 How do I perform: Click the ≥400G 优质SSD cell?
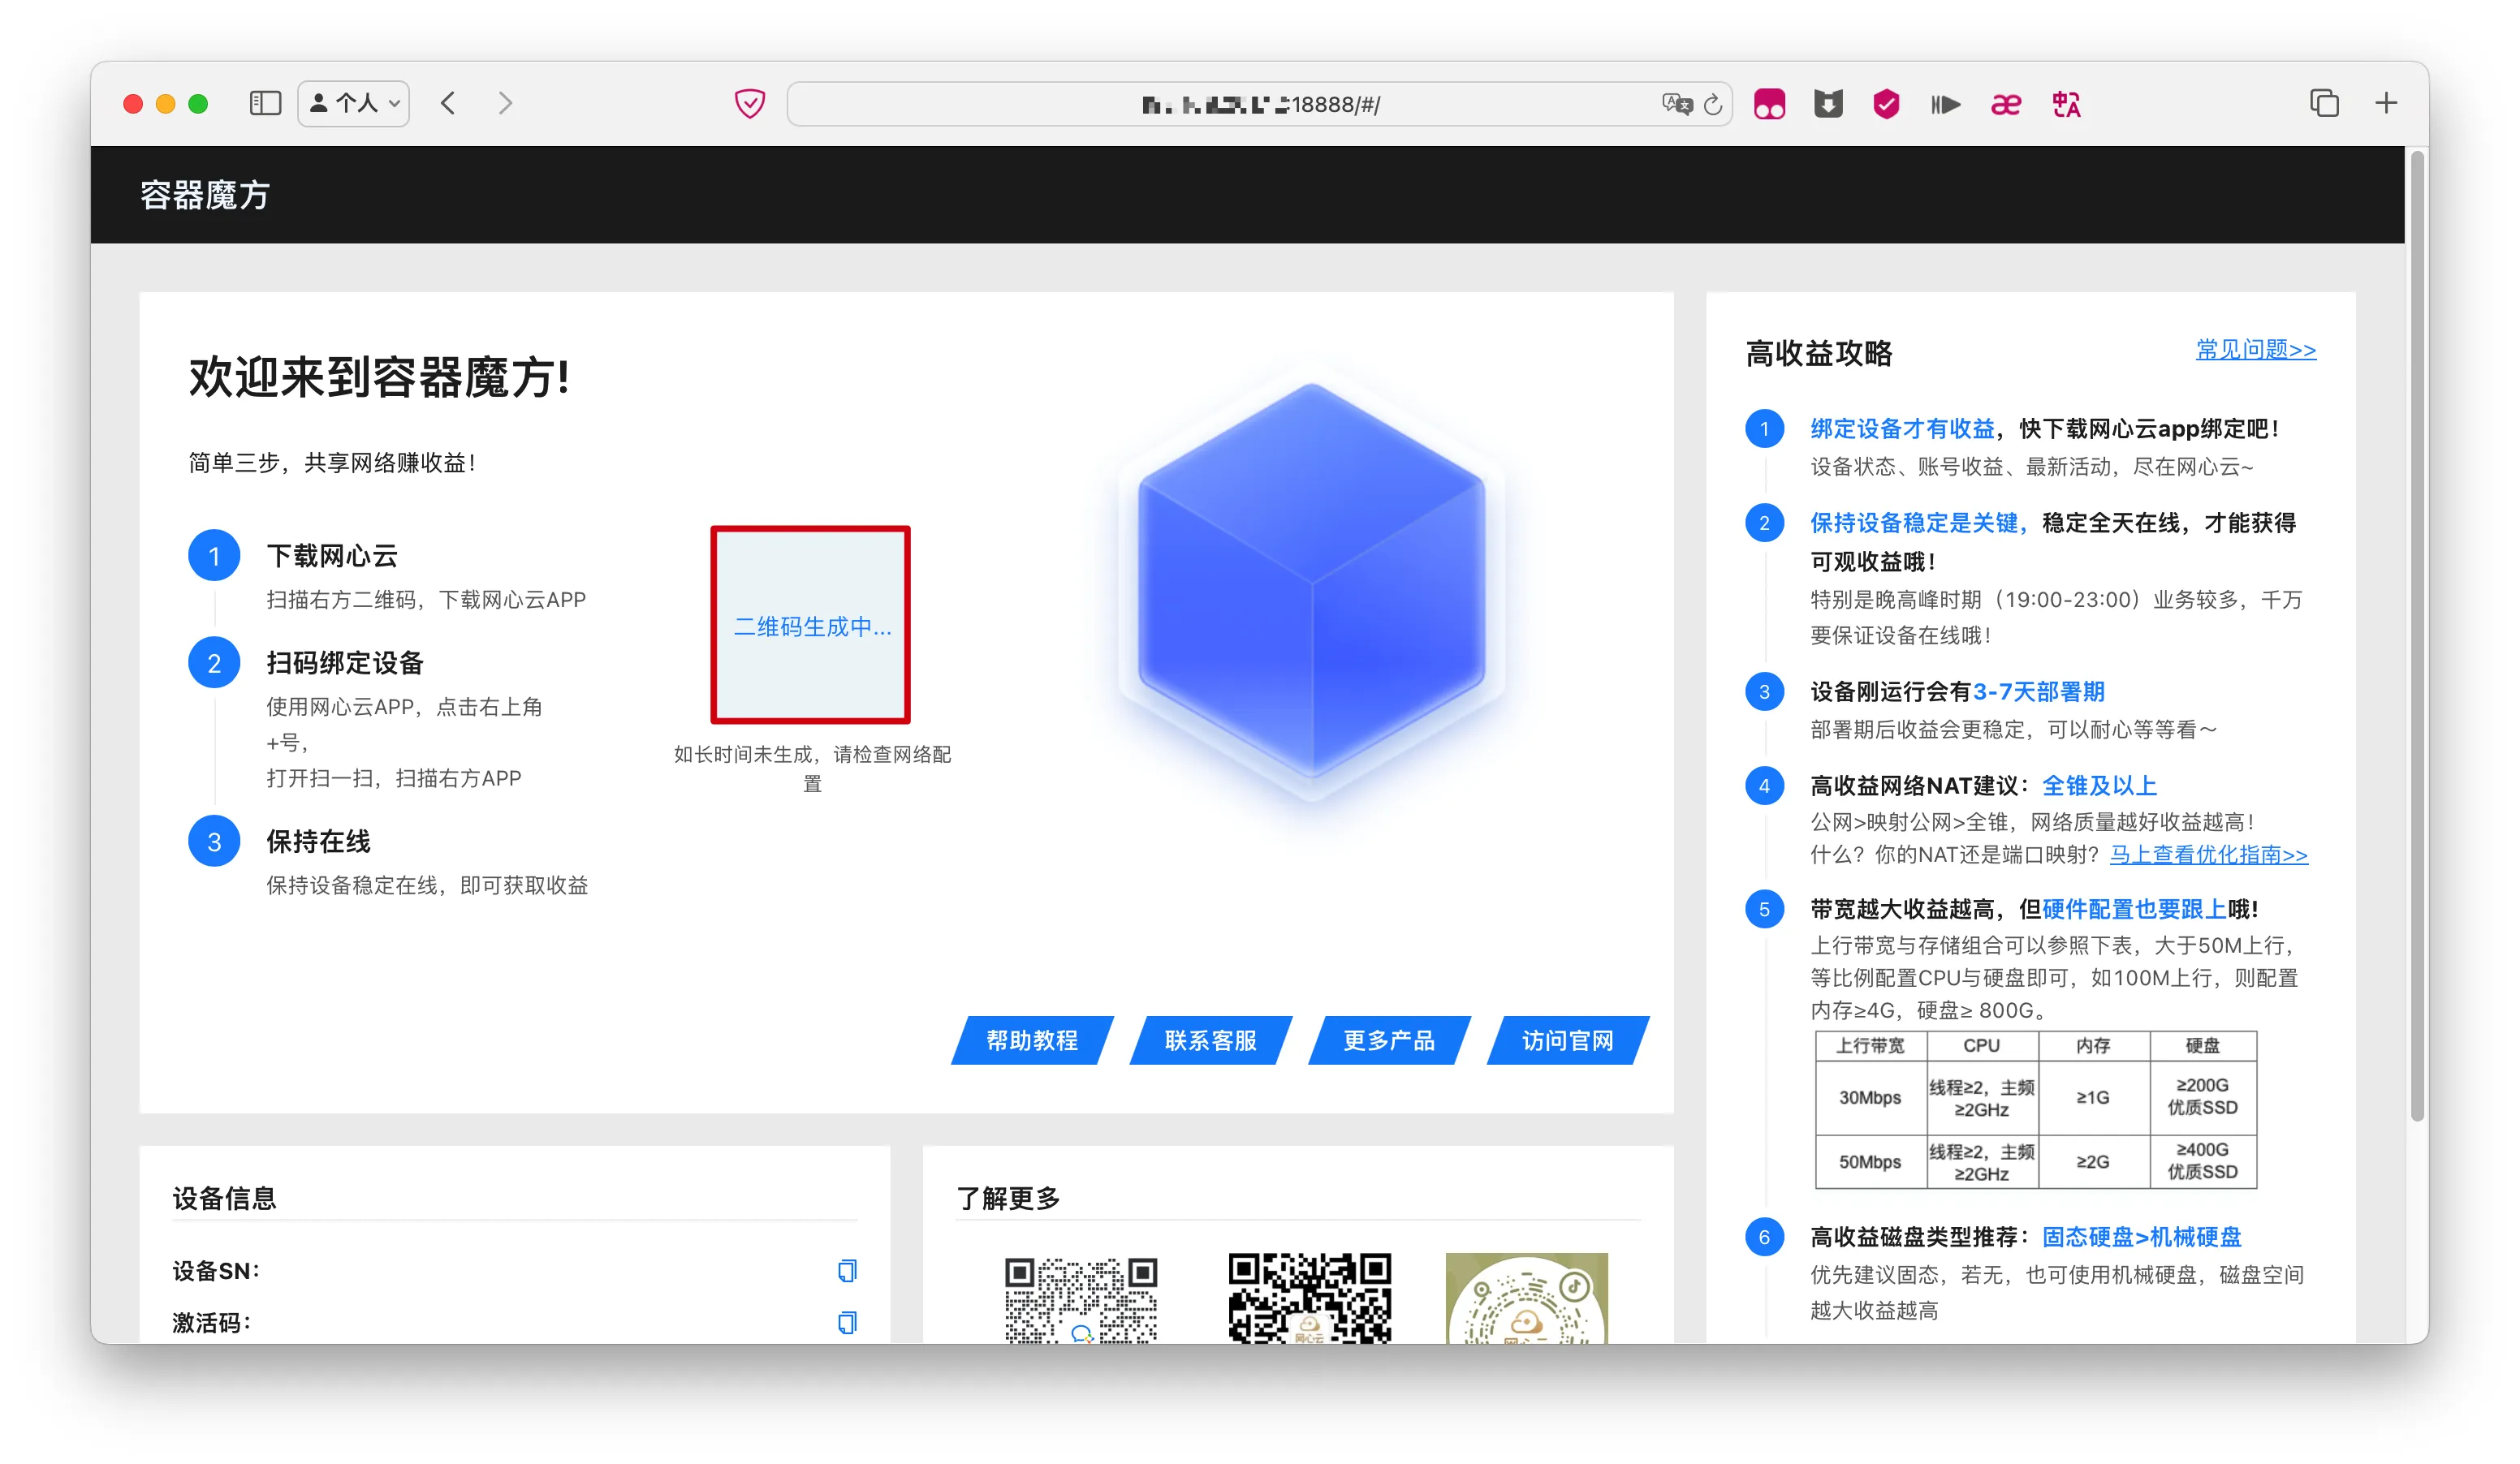click(2203, 1161)
